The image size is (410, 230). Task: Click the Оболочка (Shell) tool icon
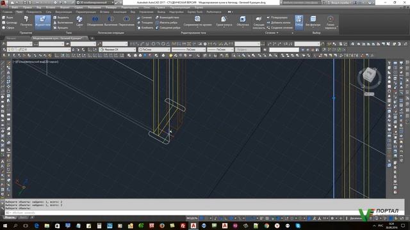pyautogui.click(x=243, y=19)
